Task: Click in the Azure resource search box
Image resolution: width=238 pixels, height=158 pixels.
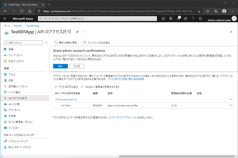Action: [x=97, y=19]
